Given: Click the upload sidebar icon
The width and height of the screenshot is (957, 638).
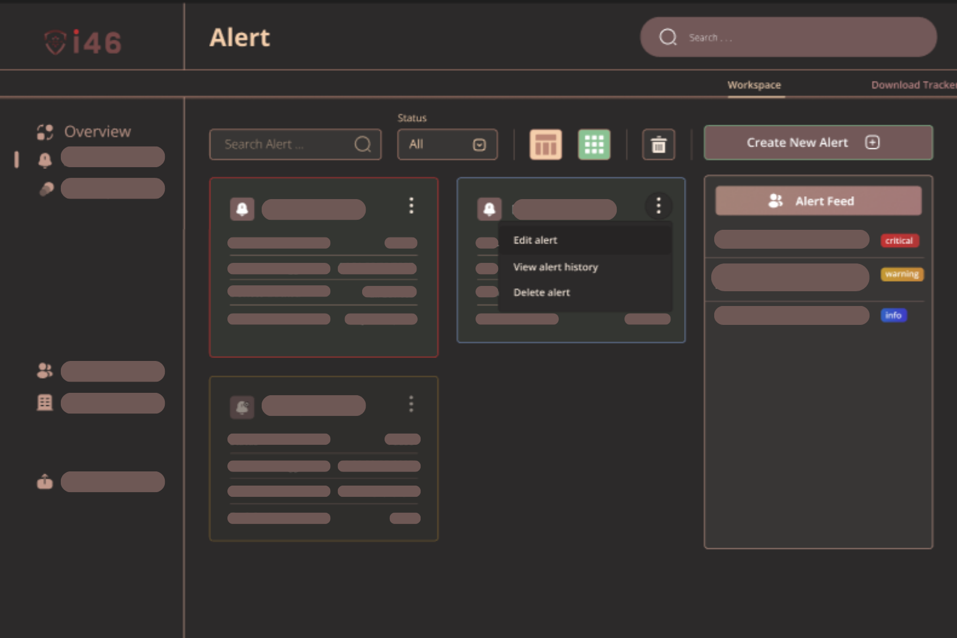Looking at the screenshot, I should (x=45, y=481).
